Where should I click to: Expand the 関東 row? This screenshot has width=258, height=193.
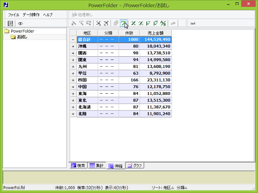click(73, 60)
